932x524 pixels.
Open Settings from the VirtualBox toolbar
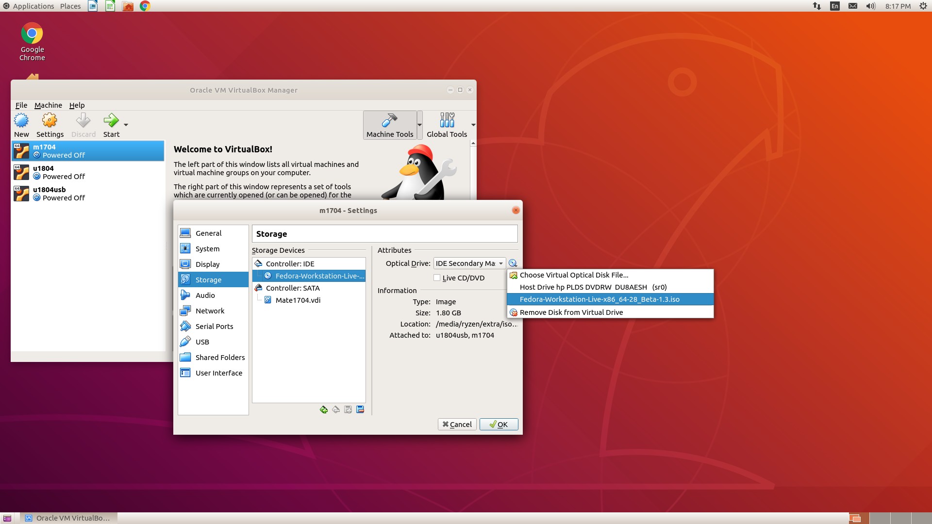pyautogui.click(x=50, y=125)
